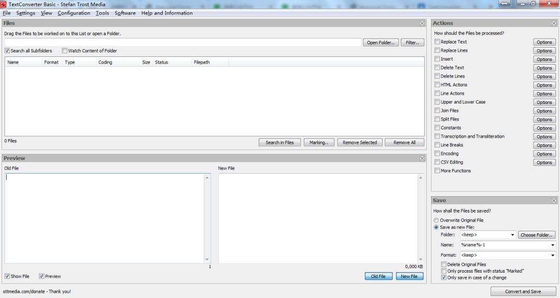
Task: Enable the Replace Text action checkbox
Action: [437, 42]
